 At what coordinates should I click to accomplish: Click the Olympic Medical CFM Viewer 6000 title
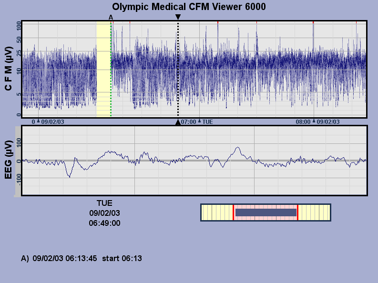[x=189, y=7]
